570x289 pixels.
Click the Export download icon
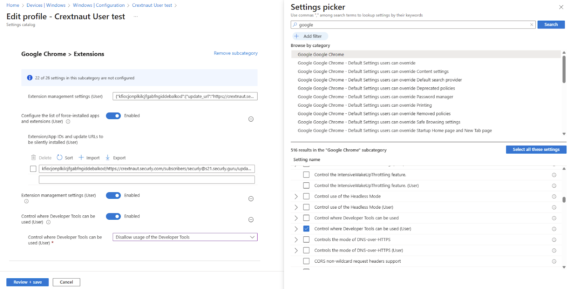coord(108,157)
